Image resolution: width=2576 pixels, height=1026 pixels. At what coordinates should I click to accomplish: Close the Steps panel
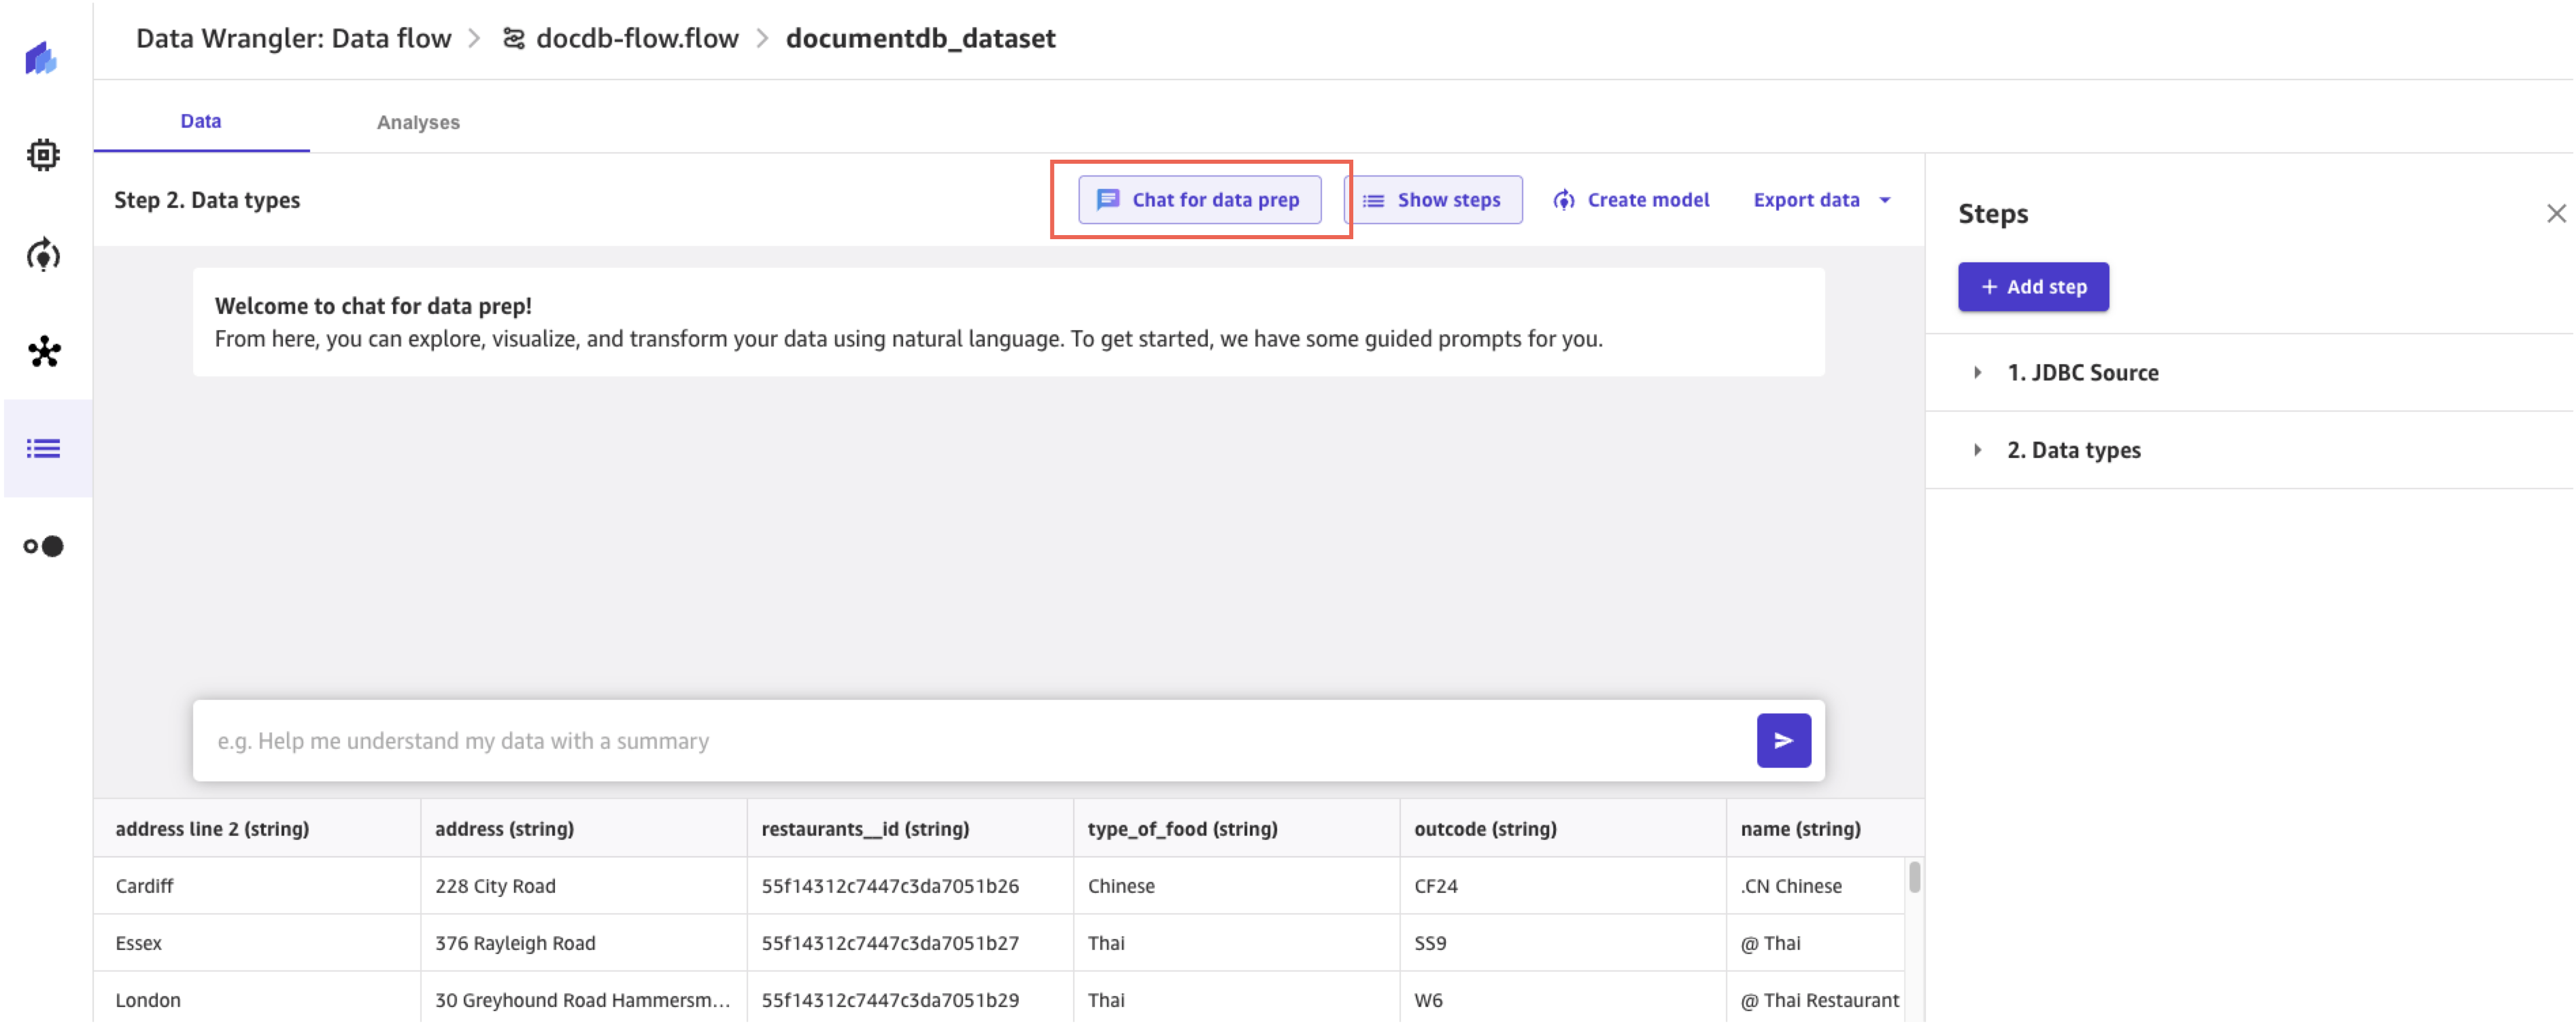(x=2555, y=214)
